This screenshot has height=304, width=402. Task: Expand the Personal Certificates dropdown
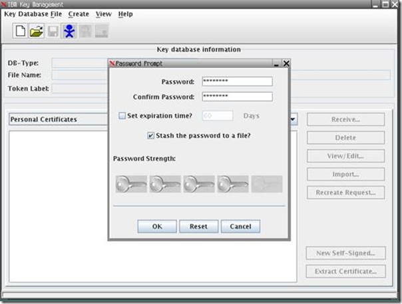click(293, 119)
